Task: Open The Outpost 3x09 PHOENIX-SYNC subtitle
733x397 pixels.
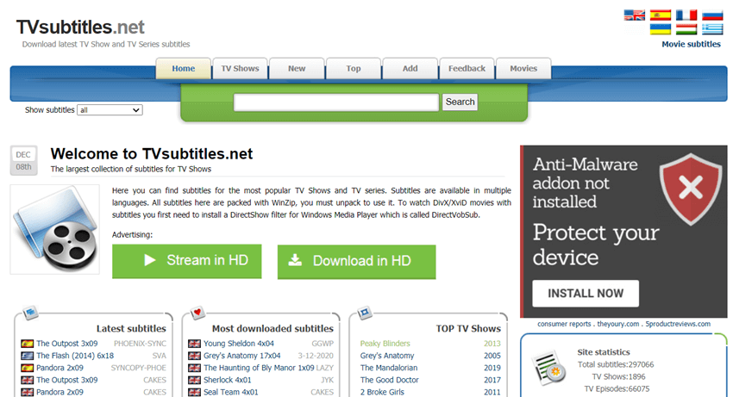Action: coord(67,344)
